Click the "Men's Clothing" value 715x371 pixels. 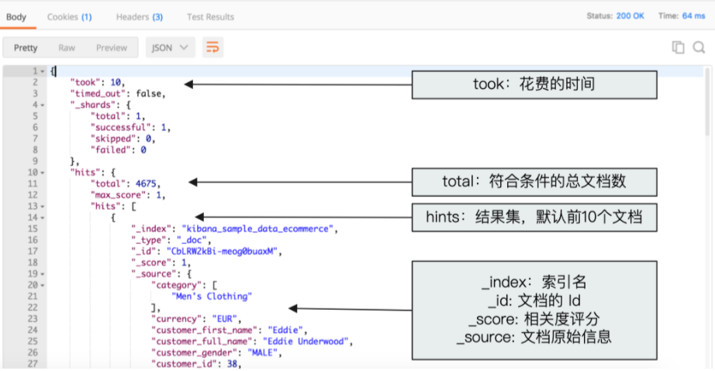pos(212,297)
